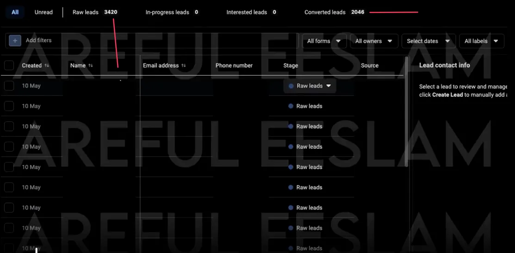Screen dimensions: 515x253
Task: View the In-progress leads tab
Action: tap(172, 12)
